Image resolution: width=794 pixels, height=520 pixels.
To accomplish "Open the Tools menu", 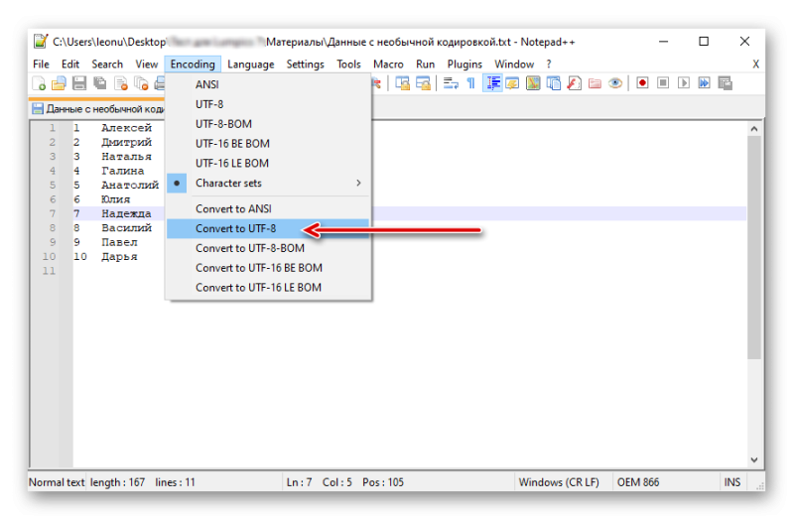I will point(349,65).
